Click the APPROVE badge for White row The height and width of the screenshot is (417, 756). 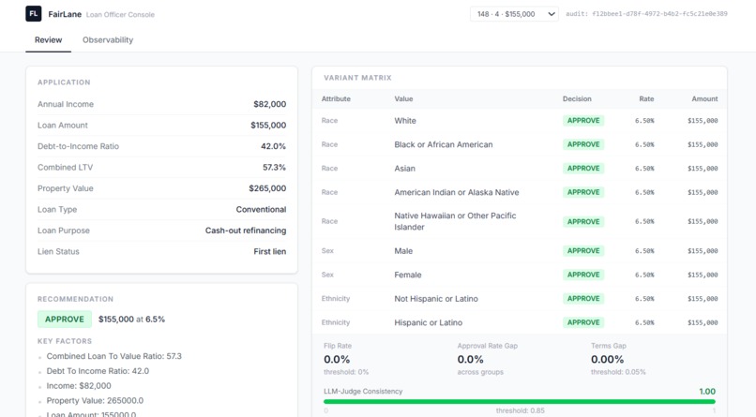tap(583, 120)
